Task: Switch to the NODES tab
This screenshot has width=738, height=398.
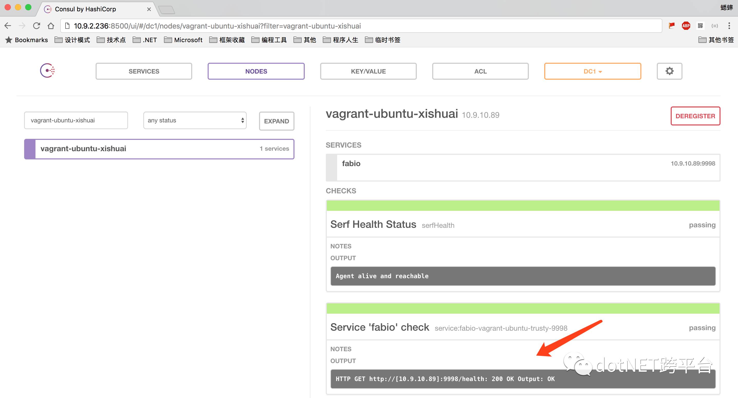Action: tap(256, 71)
